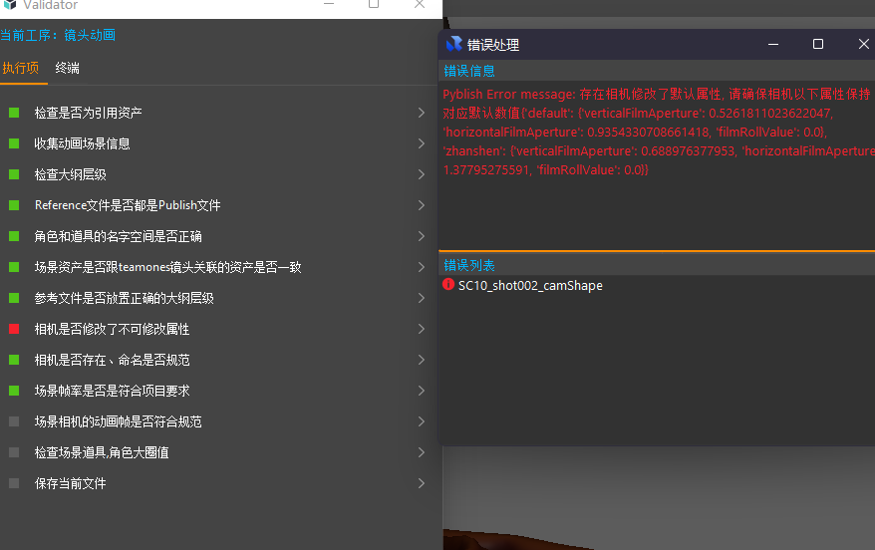Expand 相机是否修改了不可修改属性 chevron
Viewport: 875px width, 550px height.
(x=422, y=329)
